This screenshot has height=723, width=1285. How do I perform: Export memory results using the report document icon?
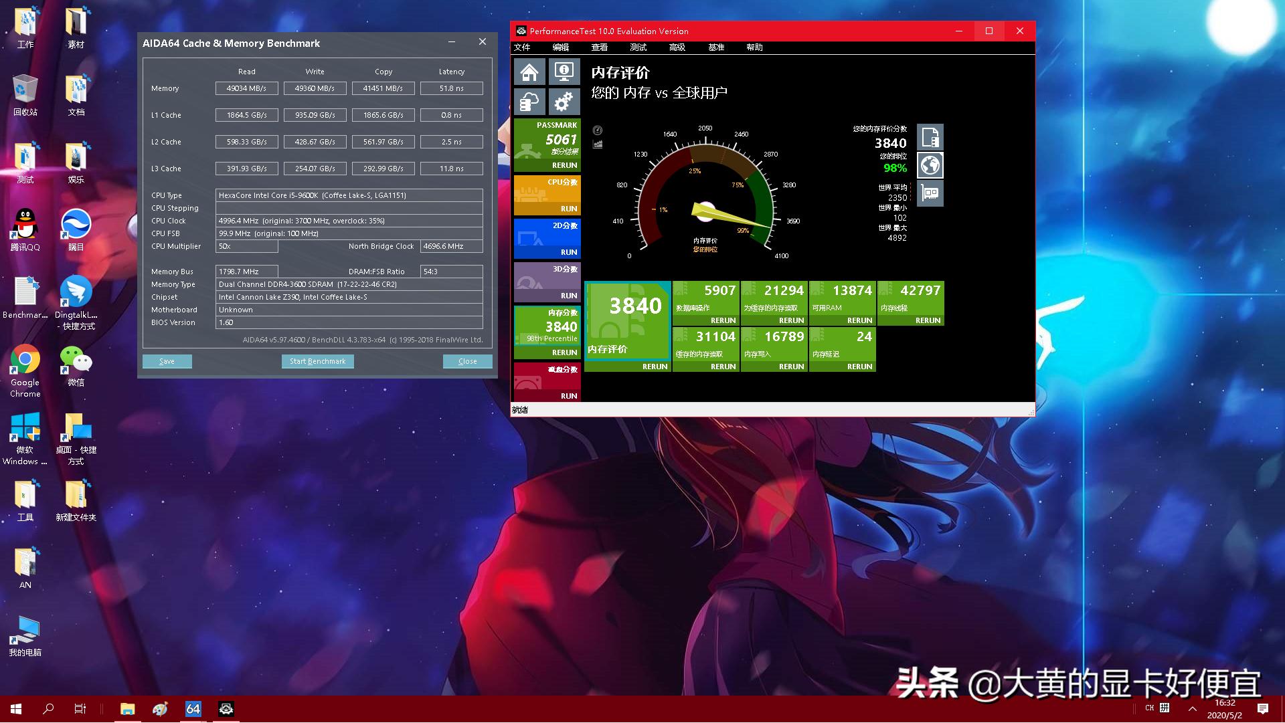930,137
